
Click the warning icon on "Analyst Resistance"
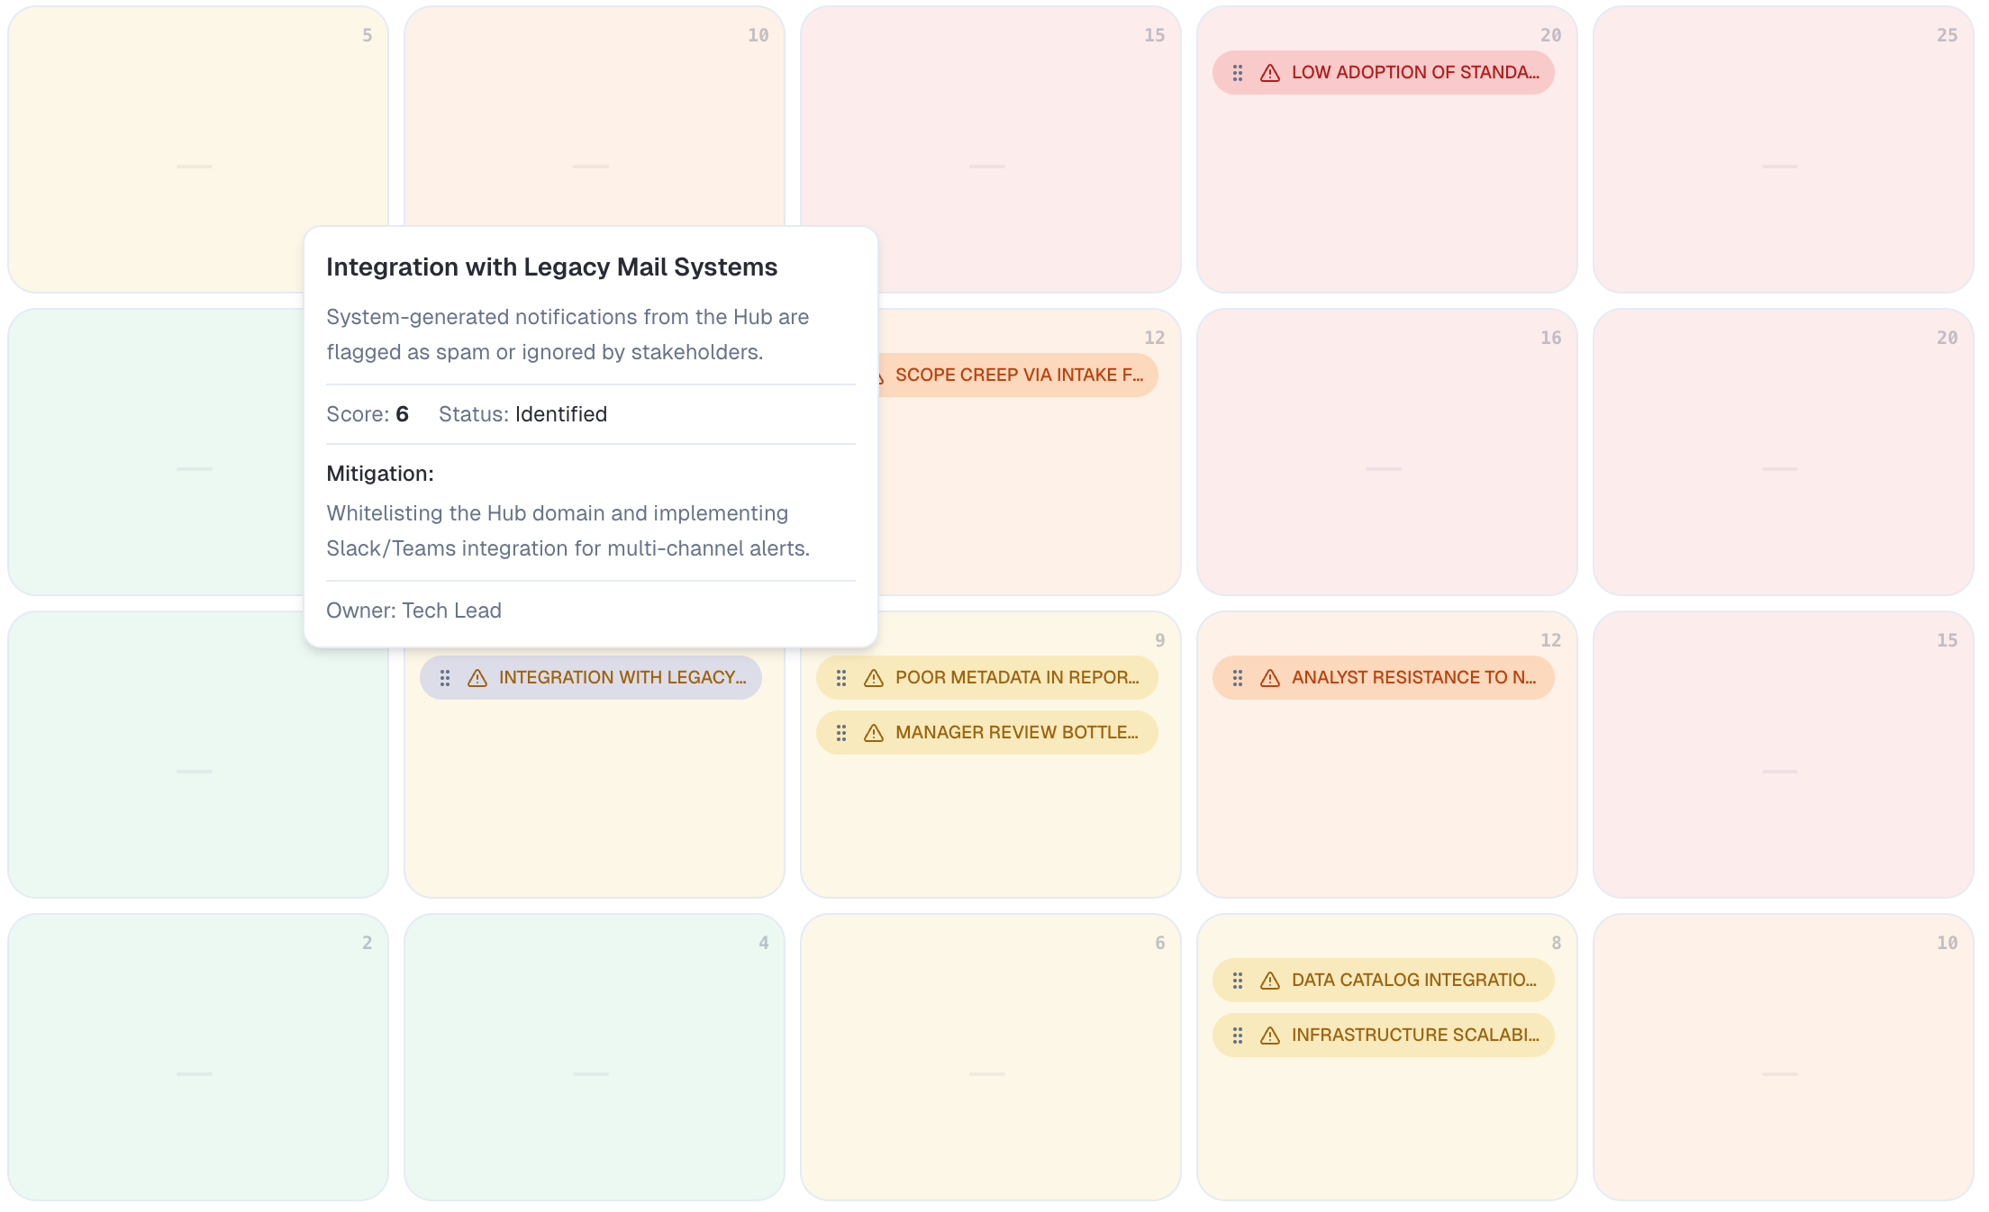(x=1270, y=677)
